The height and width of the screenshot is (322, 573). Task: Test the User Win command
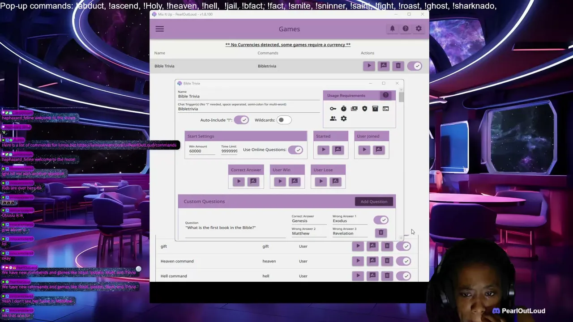(x=280, y=181)
